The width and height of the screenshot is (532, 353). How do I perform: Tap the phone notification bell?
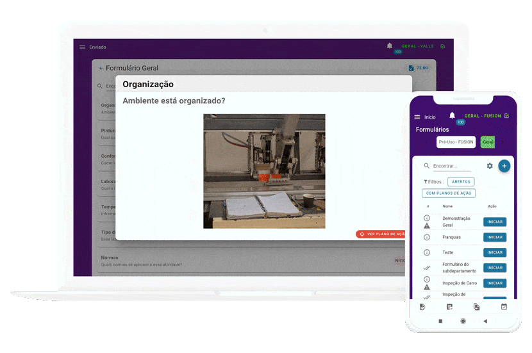[x=452, y=115]
